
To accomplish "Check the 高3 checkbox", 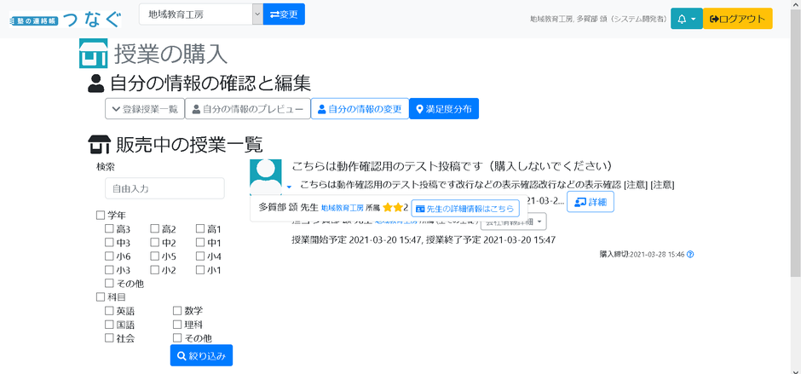I will pyautogui.click(x=109, y=229).
